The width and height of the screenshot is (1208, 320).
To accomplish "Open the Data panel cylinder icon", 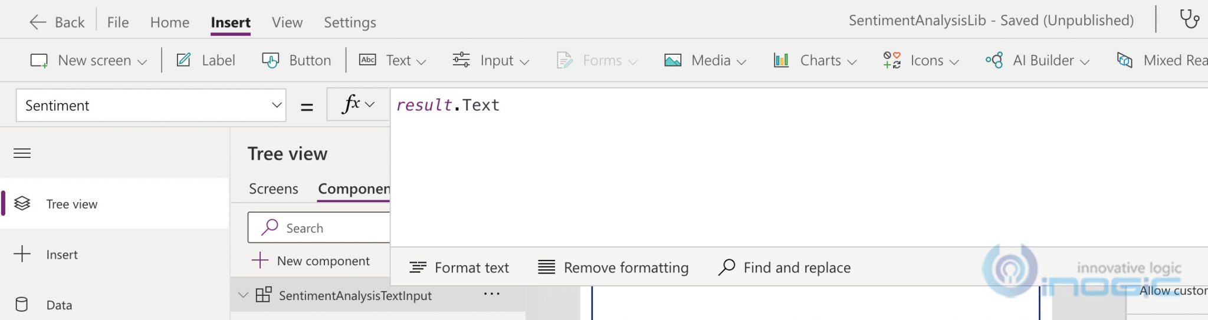I will [x=22, y=305].
